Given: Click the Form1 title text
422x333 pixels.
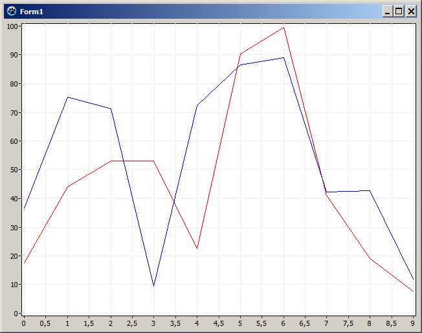Looking at the screenshot, I should 32,12.
